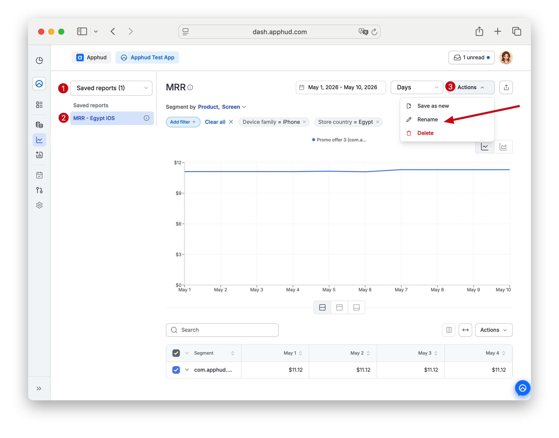The image size is (559, 438).
Task: Click the Clear all link
Action: pos(219,122)
